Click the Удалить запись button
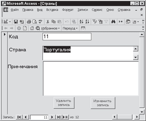The image size is (146, 121). (x=64, y=103)
